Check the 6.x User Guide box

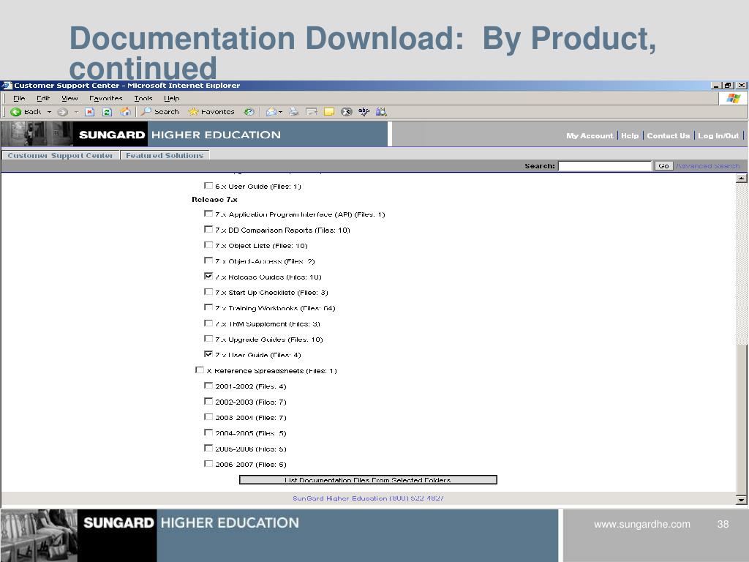(208, 185)
